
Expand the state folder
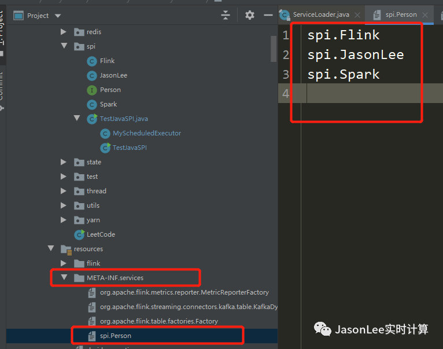click(64, 162)
